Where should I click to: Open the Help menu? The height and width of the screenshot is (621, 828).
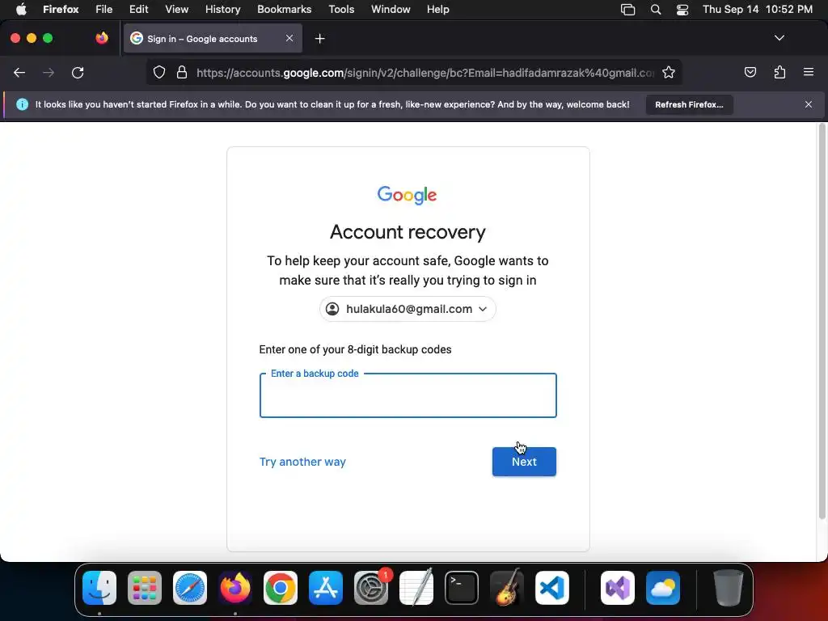point(437,10)
